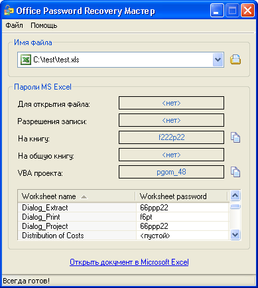Open the file browse icon next to the path
This screenshot has width=258, height=288.
coord(235,60)
